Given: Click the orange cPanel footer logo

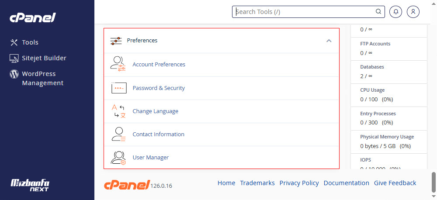Looking at the screenshot, I should tap(127, 184).
